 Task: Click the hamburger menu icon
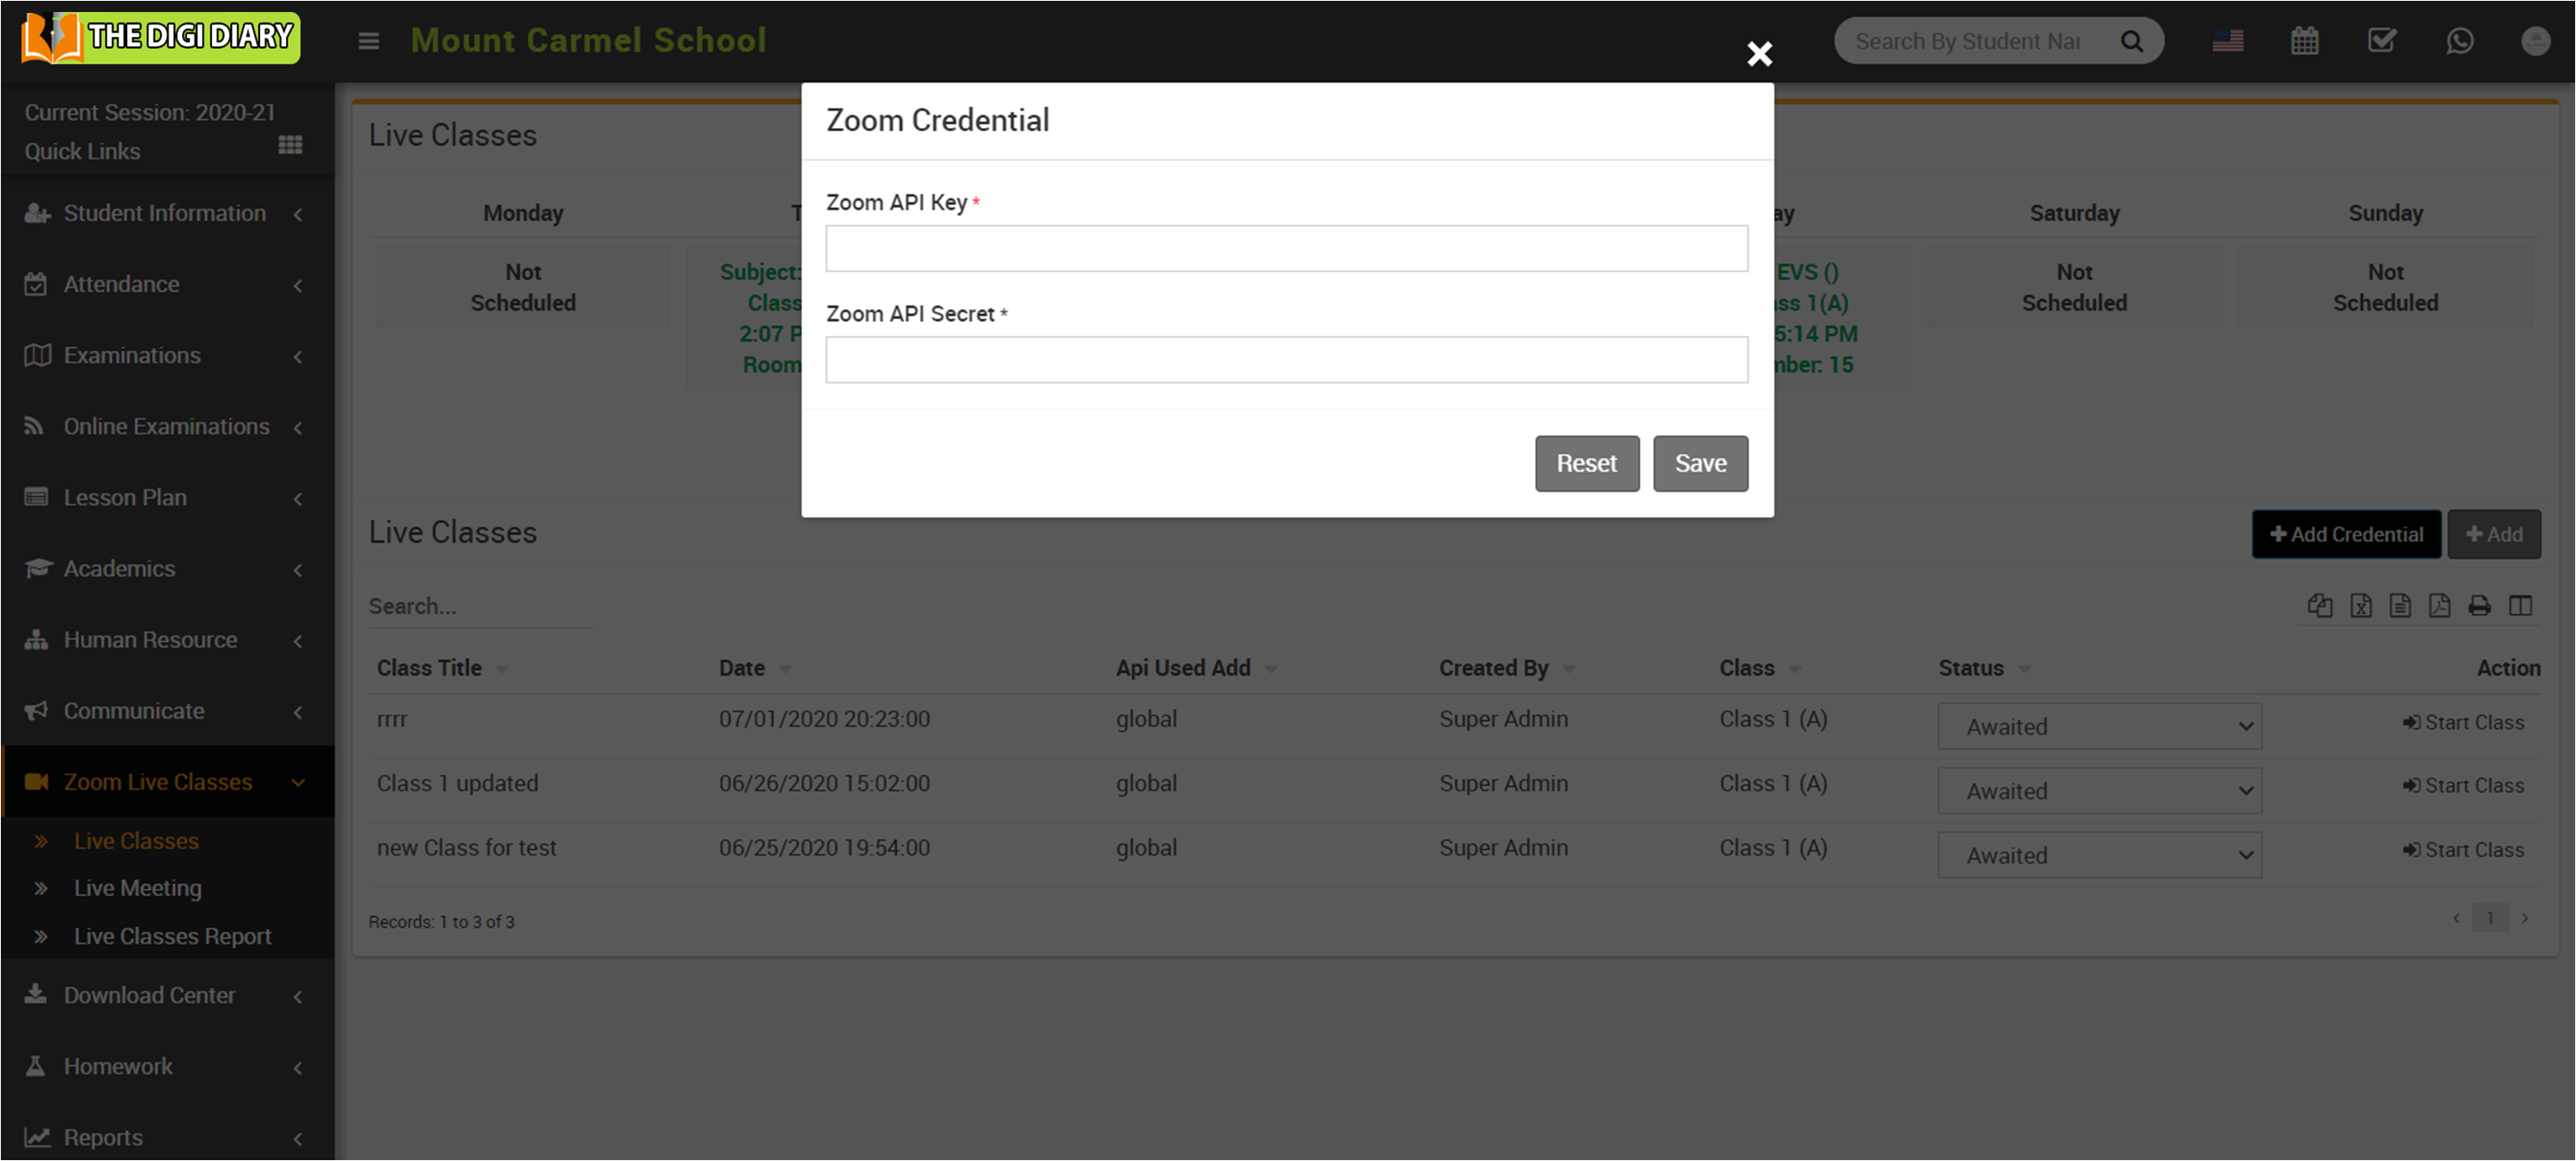click(369, 41)
